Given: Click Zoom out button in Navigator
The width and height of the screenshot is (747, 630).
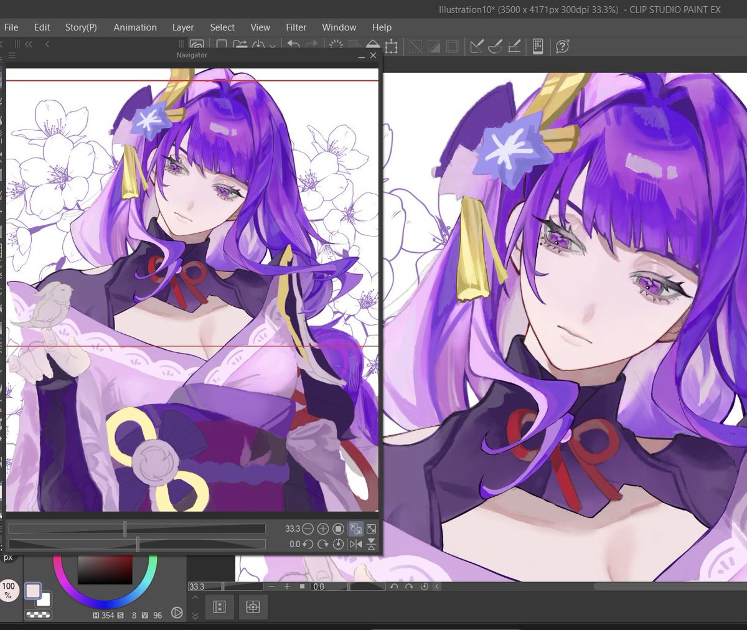Looking at the screenshot, I should pos(308,529).
